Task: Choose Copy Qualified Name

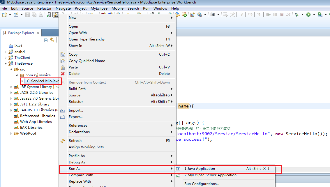Action: [x=117, y=61]
